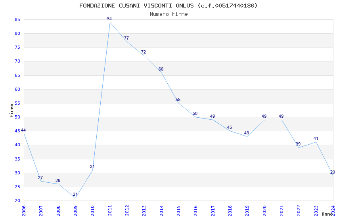Click the y-axis tick value 70
Screen dimensions: 337x218
(x=17, y=61)
